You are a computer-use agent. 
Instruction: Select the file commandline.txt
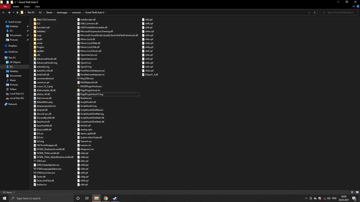pos(45,78)
